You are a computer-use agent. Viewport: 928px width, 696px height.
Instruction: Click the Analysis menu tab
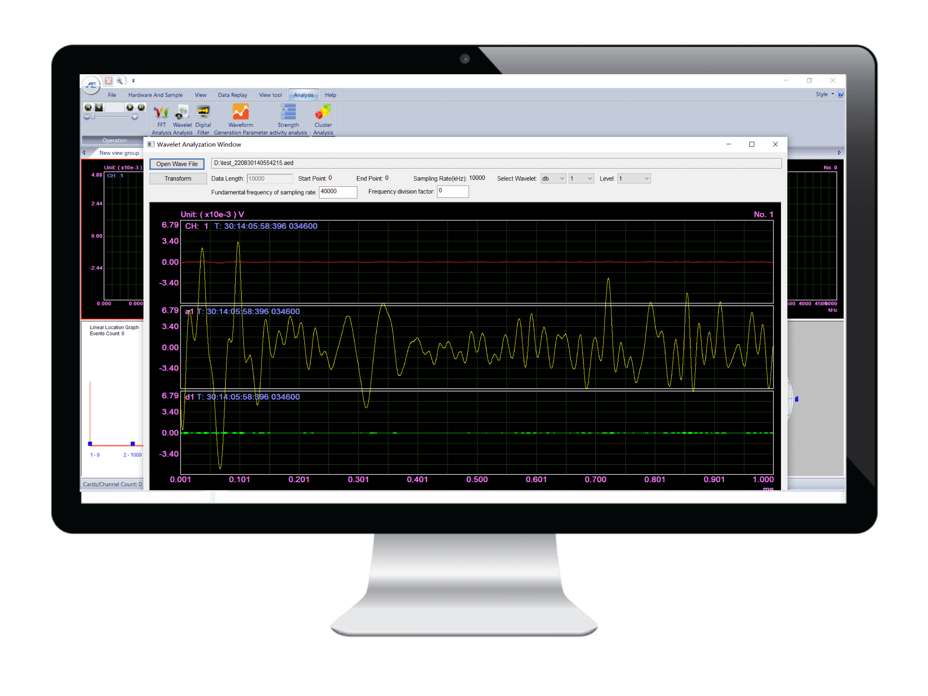[x=303, y=95]
